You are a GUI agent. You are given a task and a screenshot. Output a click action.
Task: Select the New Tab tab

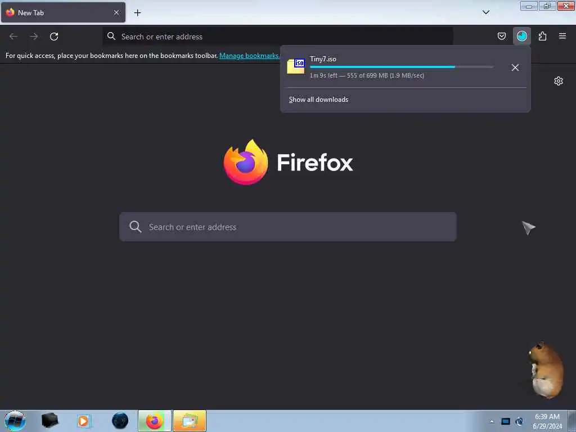coord(63,12)
